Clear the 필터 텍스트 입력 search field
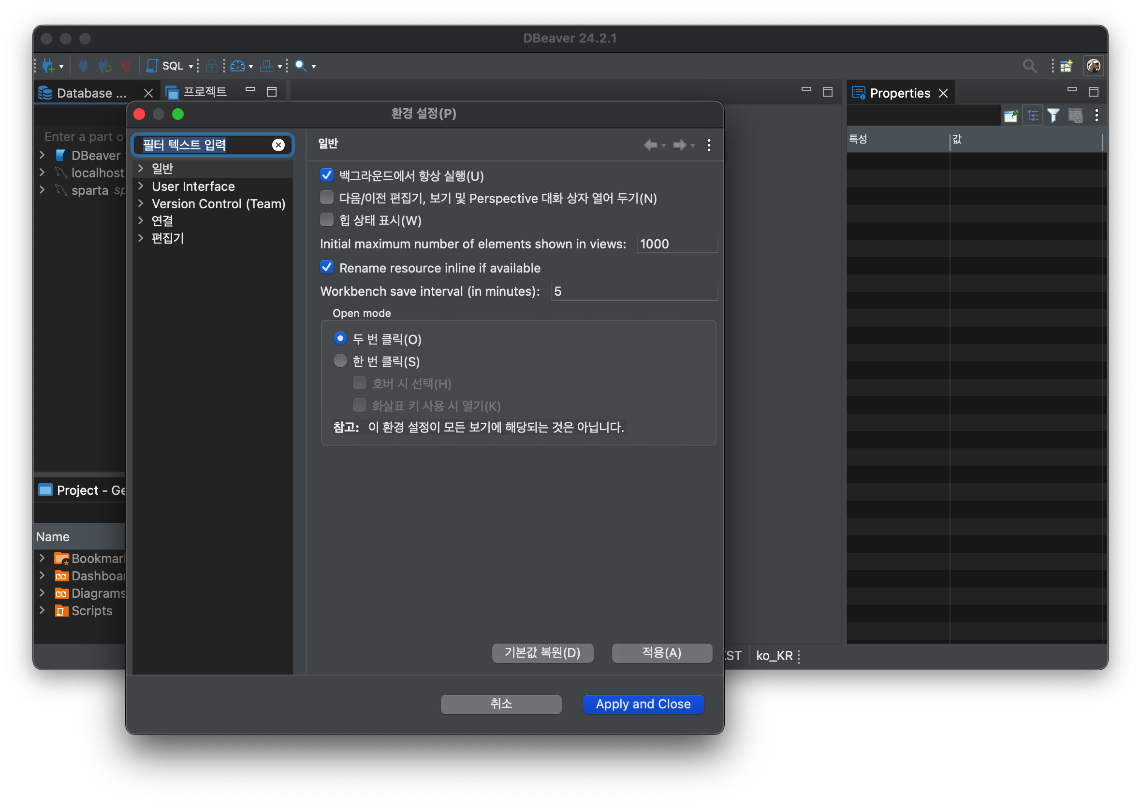1141x806 pixels. coord(278,145)
